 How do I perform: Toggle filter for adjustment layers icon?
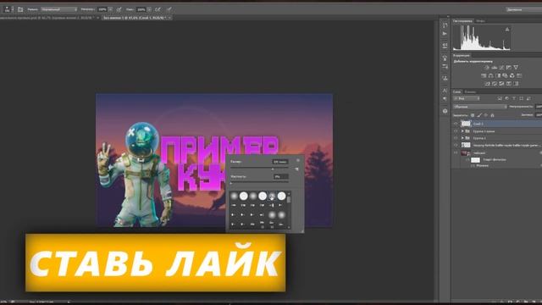(507, 98)
